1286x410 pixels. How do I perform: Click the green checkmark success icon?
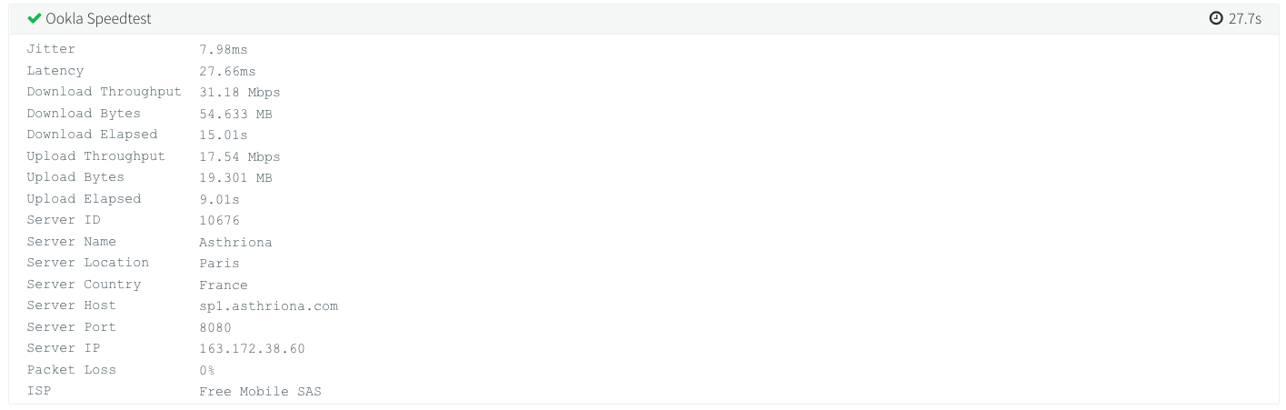point(35,18)
